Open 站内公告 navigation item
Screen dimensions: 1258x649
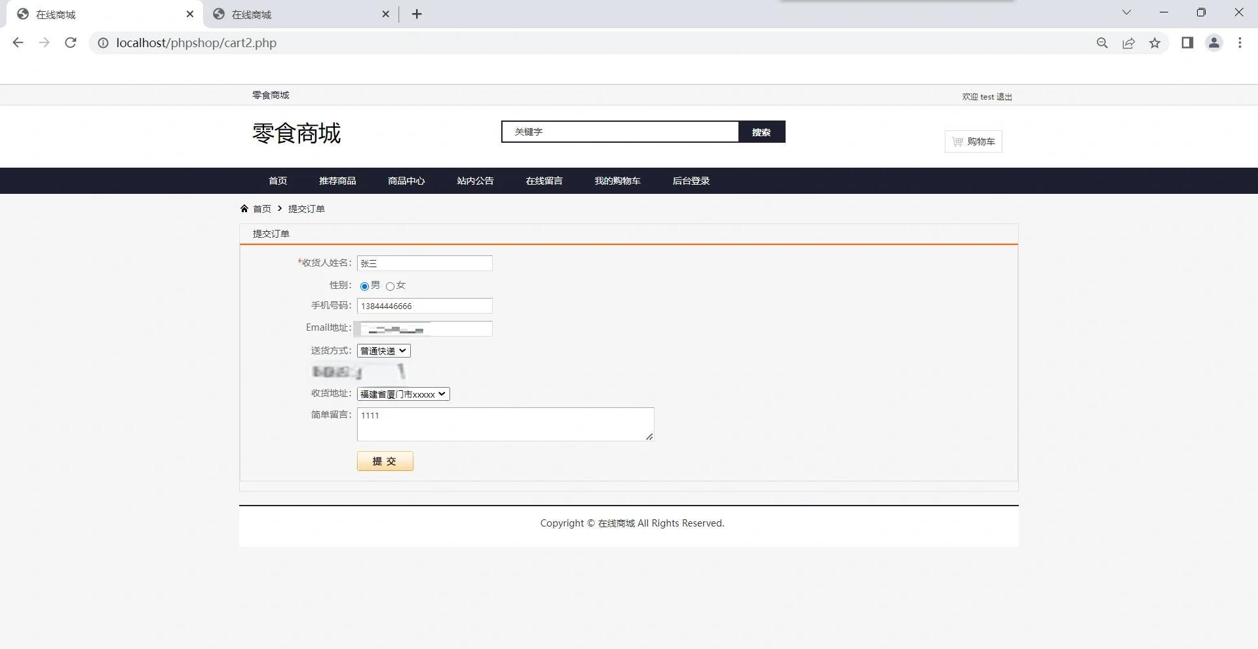[x=475, y=181]
